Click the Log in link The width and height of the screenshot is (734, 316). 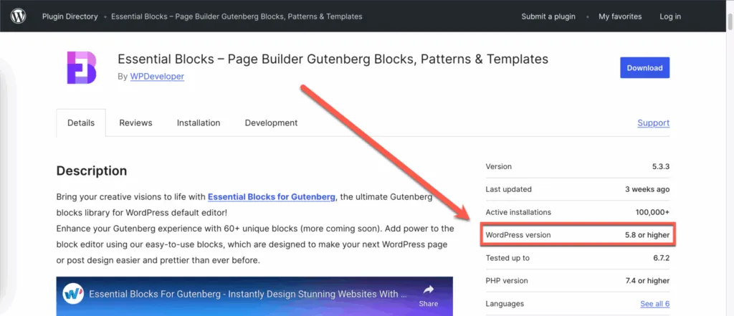[670, 16]
